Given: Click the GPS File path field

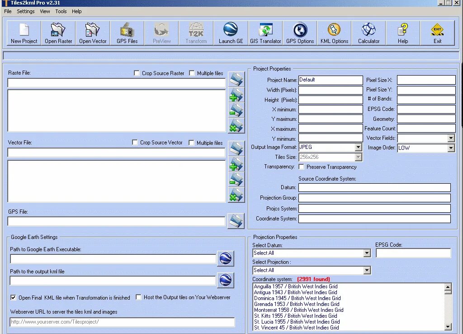Looking at the screenshot, I should [x=116, y=221].
